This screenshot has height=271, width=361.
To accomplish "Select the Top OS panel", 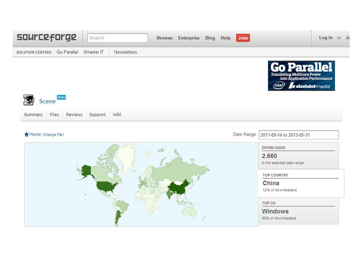I will pos(298,211).
